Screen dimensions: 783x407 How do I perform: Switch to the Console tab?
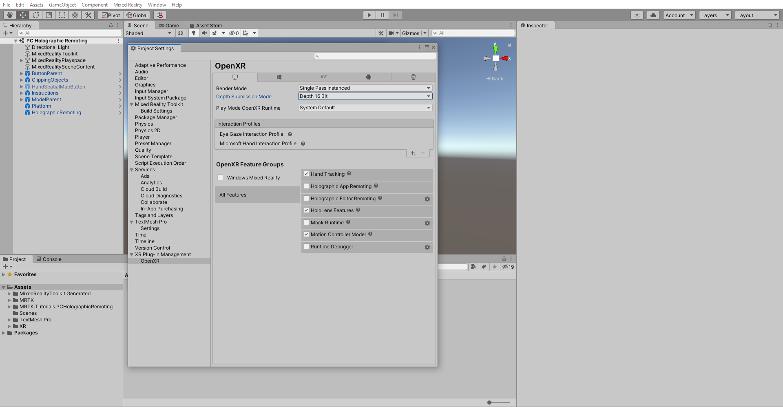tap(52, 259)
